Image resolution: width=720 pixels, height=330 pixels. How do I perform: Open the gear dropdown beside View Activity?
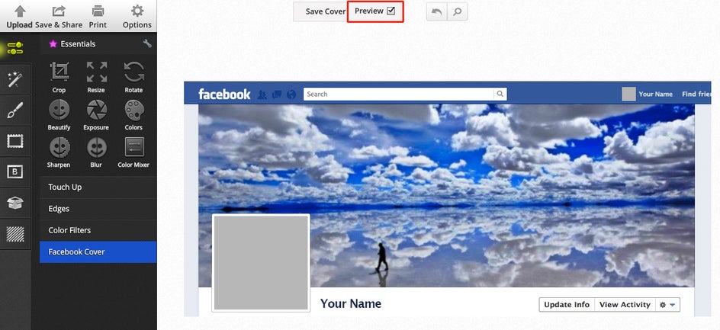click(x=667, y=305)
